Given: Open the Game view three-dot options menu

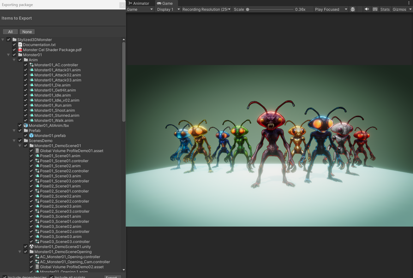Looking at the screenshot, I should click(410, 3).
